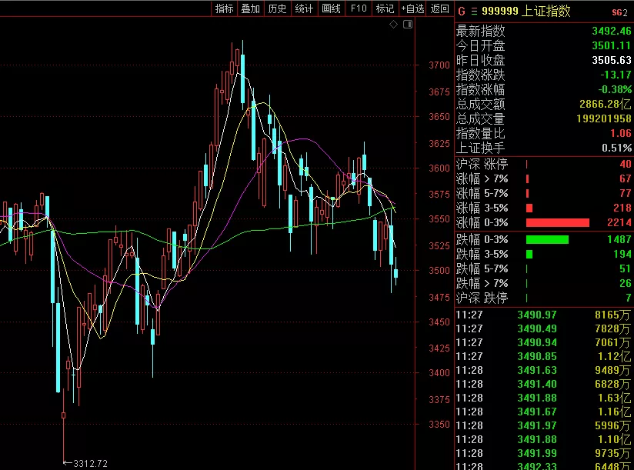The width and height of the screenshot is (634, 470).
Task: Click the red bar for 涨幅 0-3%
Action: click(558, 222)
